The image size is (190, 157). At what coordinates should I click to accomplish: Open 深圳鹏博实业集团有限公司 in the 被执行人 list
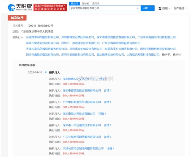tap(78, 37)
